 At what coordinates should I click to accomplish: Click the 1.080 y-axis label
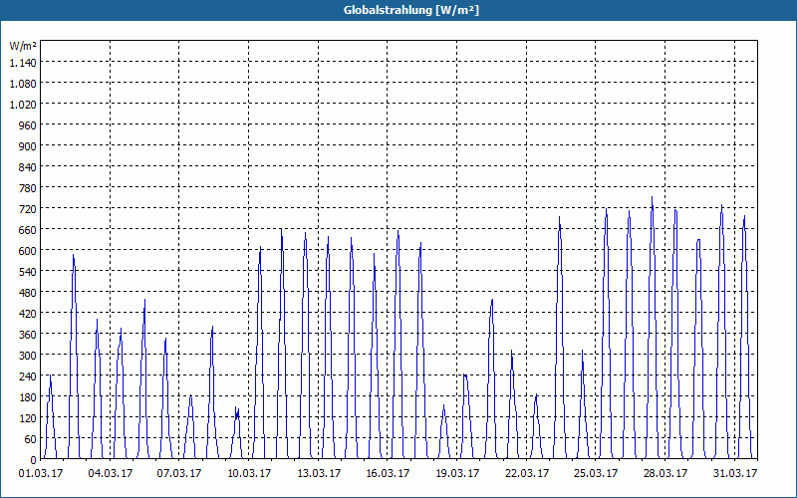pos(23,84)
